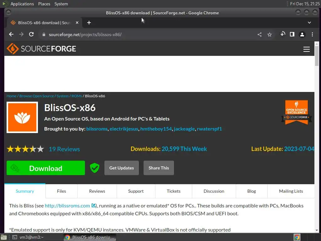321x241 pixels.
Task: Click Last Update 2023-07-04 date link
Action: [299, 149]
